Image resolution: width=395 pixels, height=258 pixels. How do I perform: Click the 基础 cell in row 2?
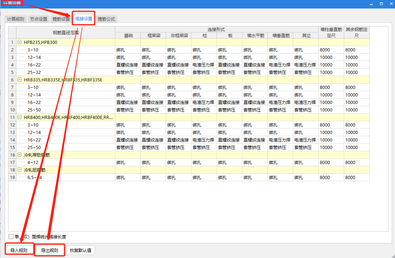point(128,50)
